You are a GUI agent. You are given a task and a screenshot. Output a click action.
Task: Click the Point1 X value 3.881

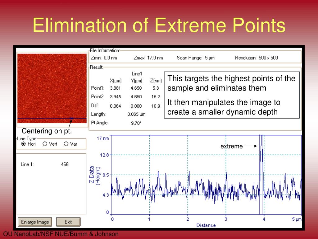click(115, 88)
